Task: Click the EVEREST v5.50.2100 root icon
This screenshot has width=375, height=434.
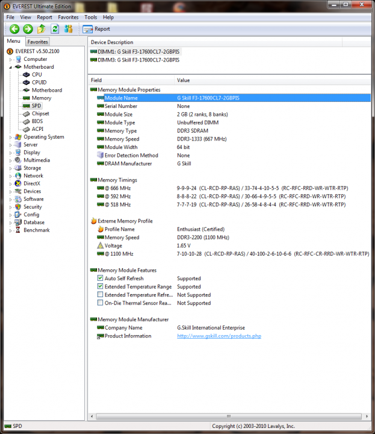Action: tap(10, 51)
